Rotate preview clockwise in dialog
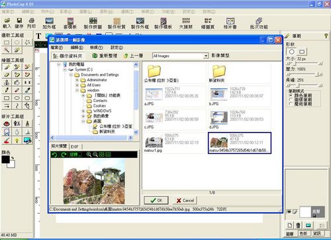The image size is (331, 240). 64,154
